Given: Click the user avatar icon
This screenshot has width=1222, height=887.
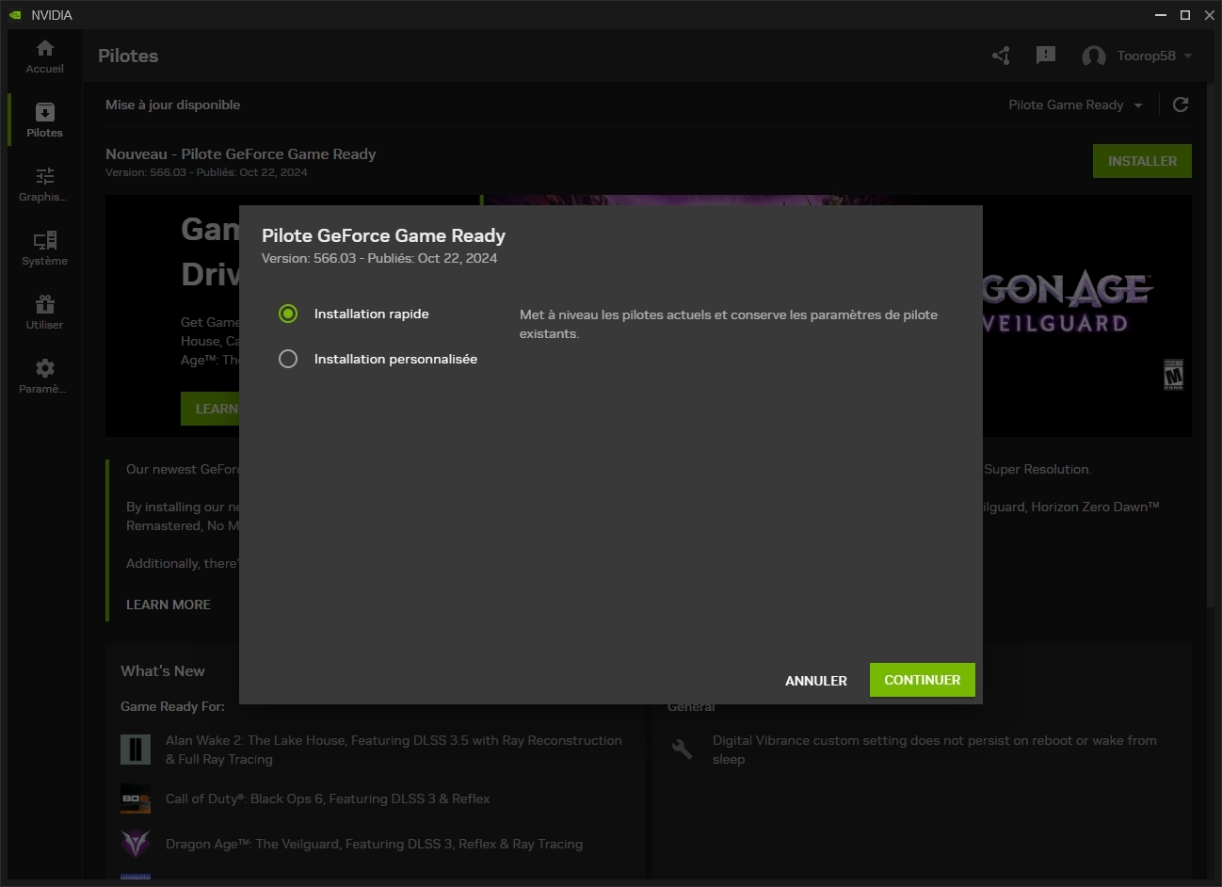Looking at the screenshot, I should (x=1094, y=56).
